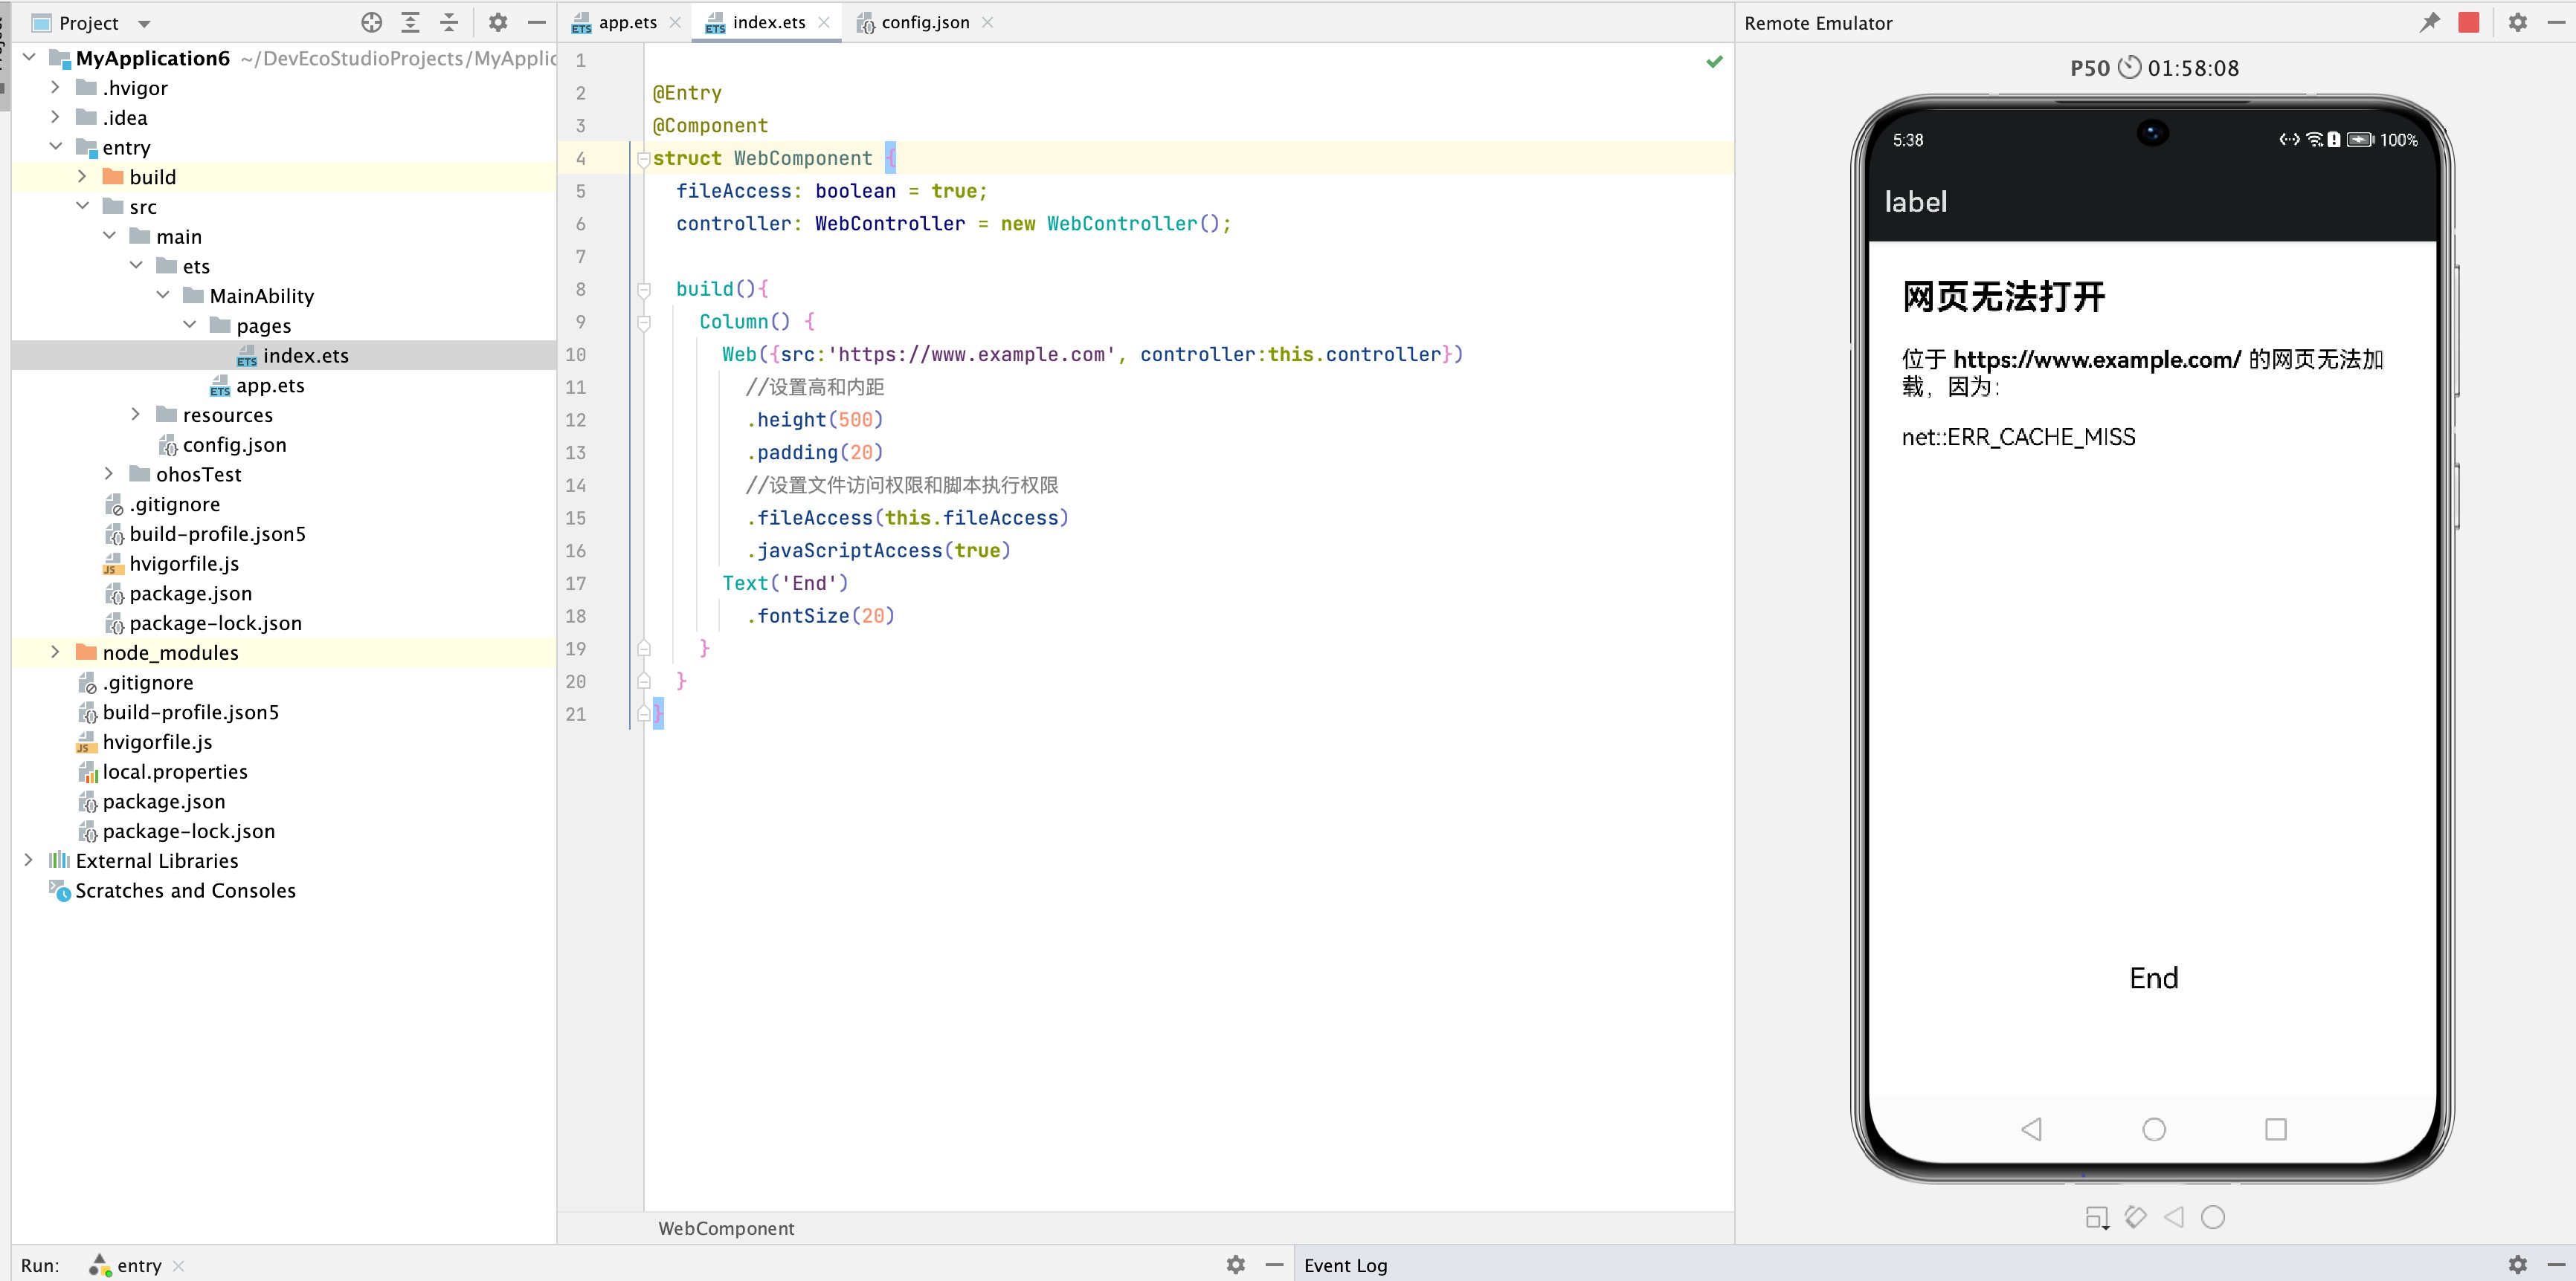This screenshot has height=1281, width=2576.
Task: Switch to the app.ets editor tab
Action: 627,22
